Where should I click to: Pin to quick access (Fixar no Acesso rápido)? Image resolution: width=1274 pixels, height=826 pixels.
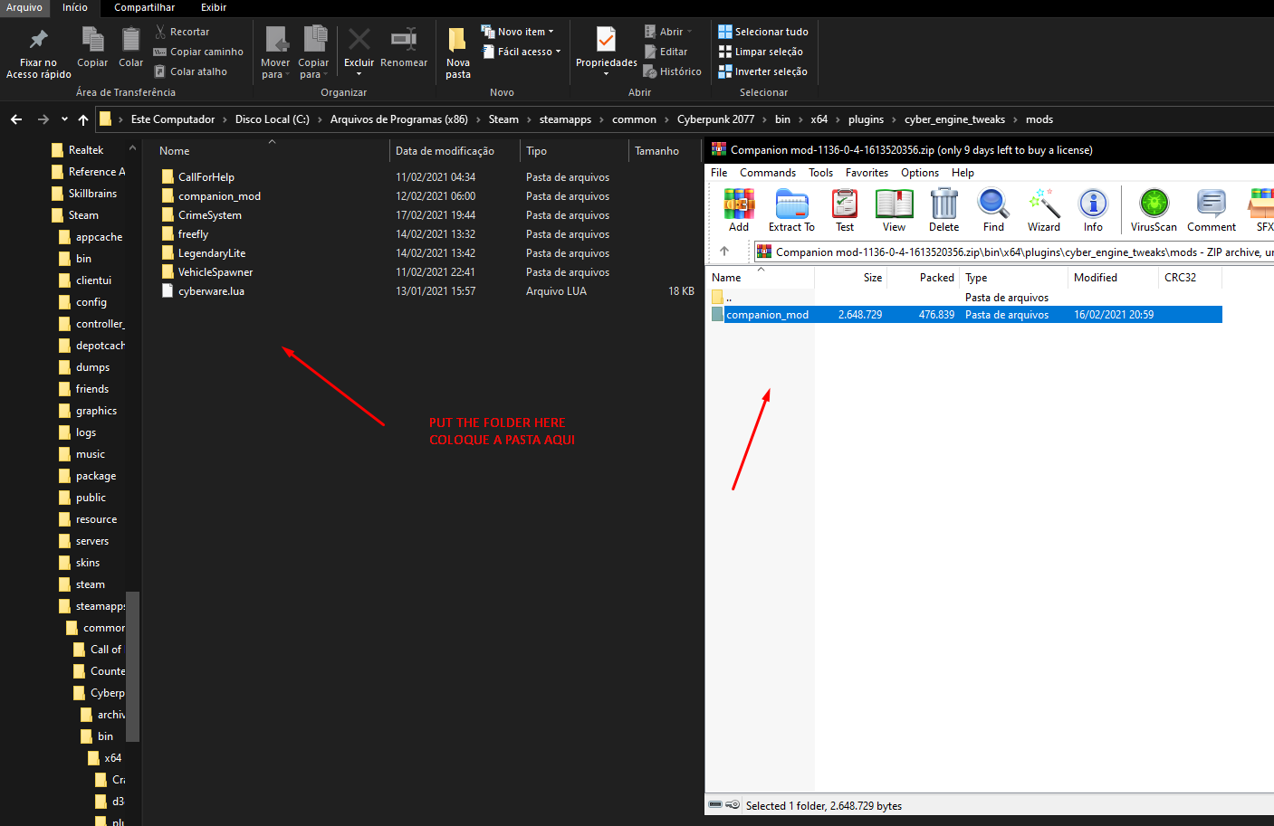tap(38, 53)
